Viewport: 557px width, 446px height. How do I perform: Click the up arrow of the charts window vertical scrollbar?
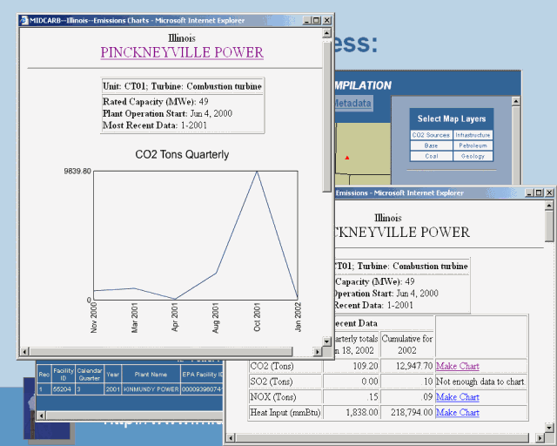click(x=327, y=33)
